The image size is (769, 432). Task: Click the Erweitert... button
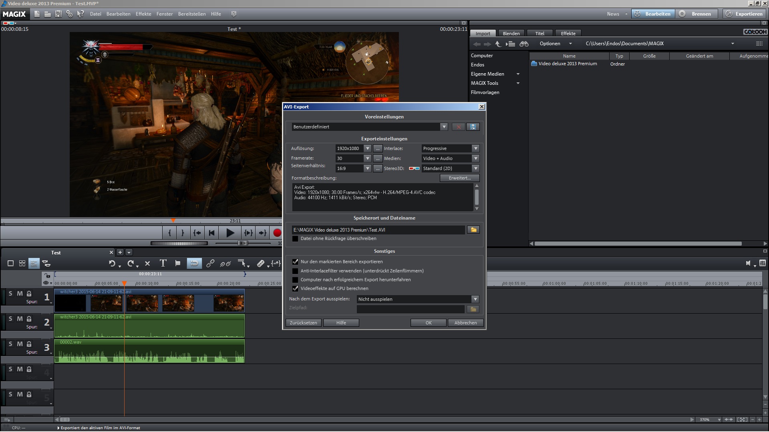click(x=459, y=178)
